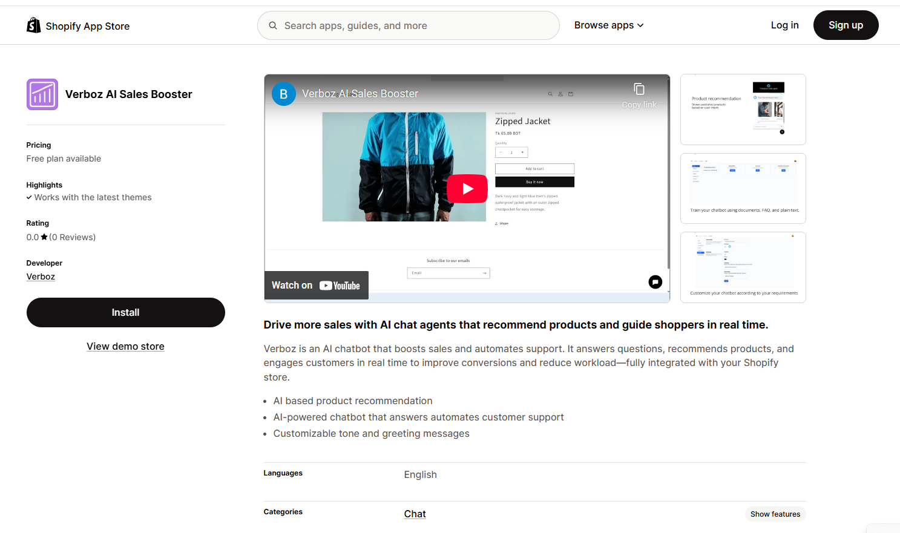Install the Verboz app
Viewport: 900px width, 533px height.
point(125,313)
